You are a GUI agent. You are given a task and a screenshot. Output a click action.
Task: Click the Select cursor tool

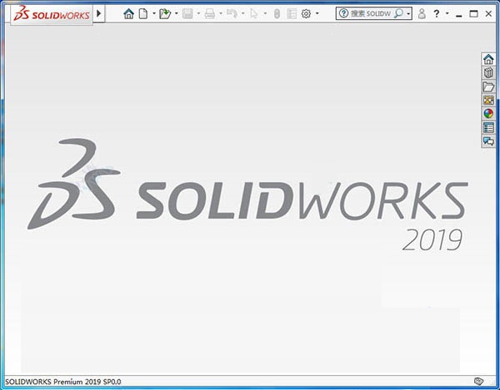pos(254,13)
